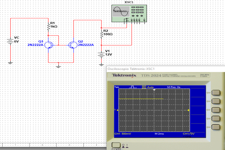Image resolution: width=225 pixels, height=150 pixels.
Task: Select the R2 100Ω resistor symbol
Action: pos(102,34)
